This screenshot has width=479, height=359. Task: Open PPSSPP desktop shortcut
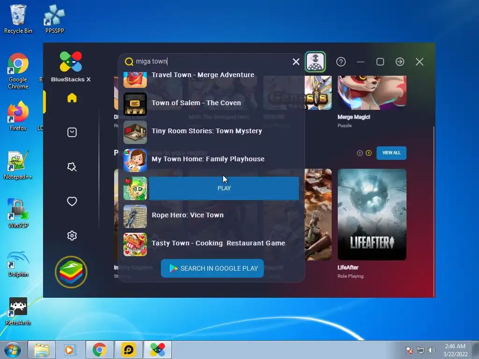click(54, 19)
